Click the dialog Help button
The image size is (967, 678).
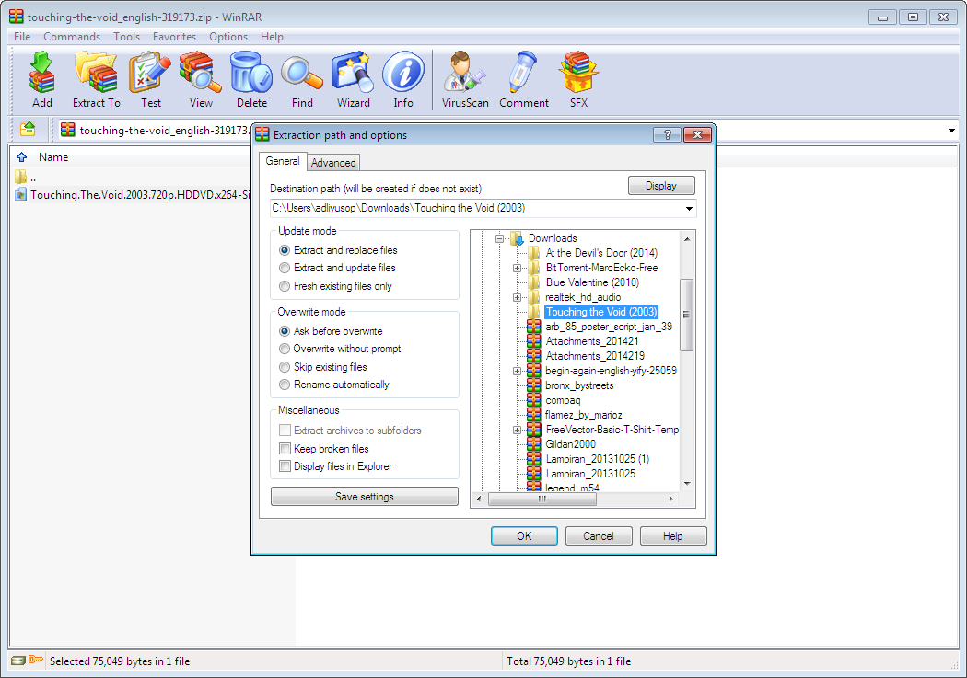[673, 535]
